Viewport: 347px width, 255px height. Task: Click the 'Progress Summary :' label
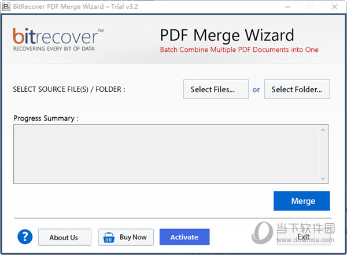pos(46,118)
